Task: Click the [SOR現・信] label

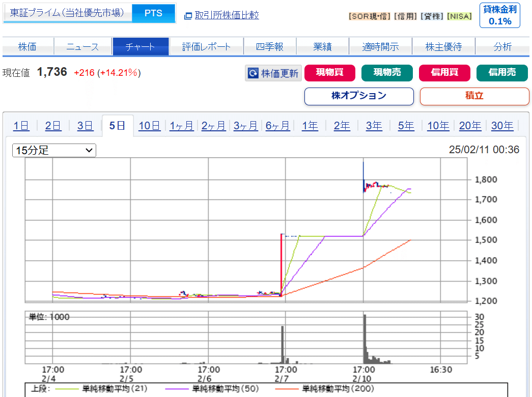Action: 370,16
